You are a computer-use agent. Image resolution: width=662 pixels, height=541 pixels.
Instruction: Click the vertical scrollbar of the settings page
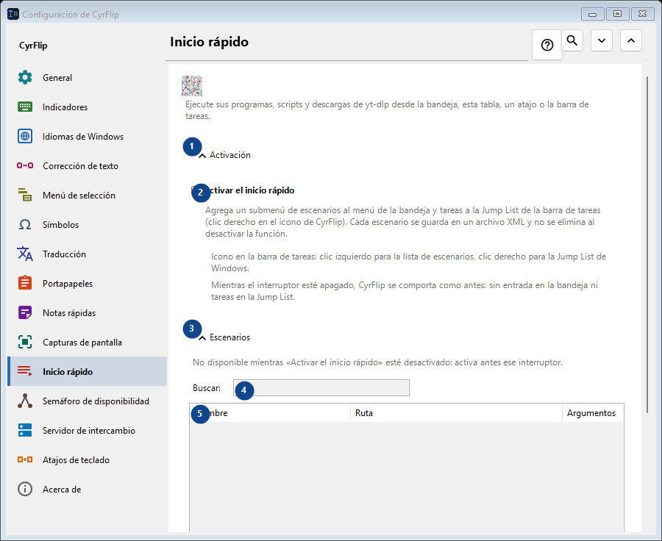click(647, 245)
